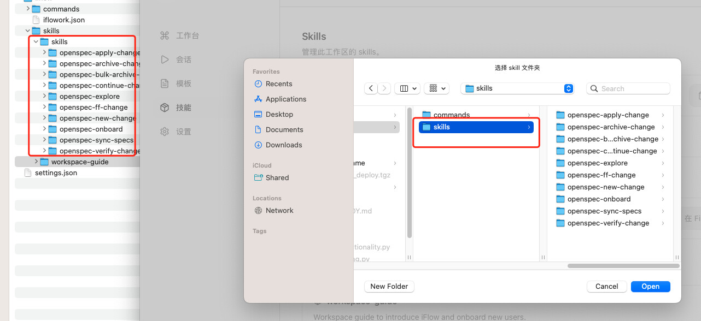Open 设置 in app sidebar
This screenshot has height=321, width=701.
click(x=183, y=132)
